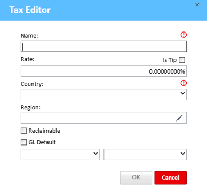Close the Tax Editor dialog
207x193 pixels.
point(197,5)
